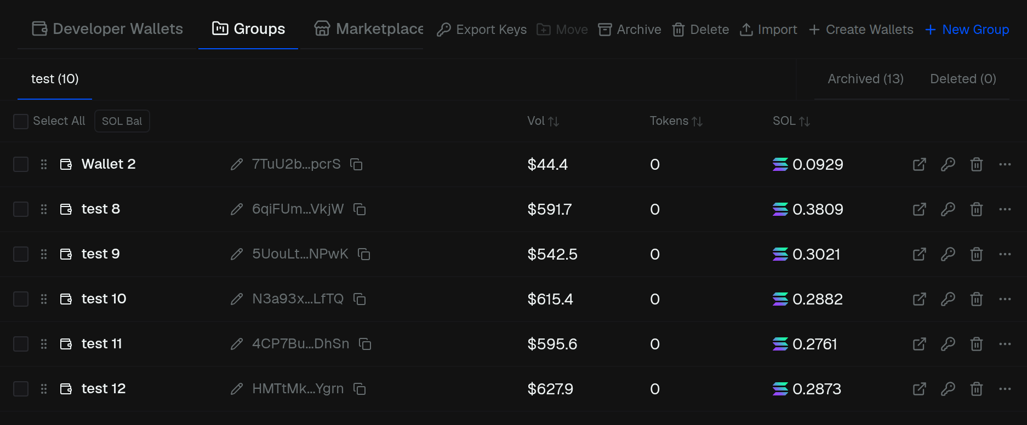The width and height of the screenshot is (1027, 425).
Task: Rename test 8 with the pencil icon
Action: pyautogui.click(x=237, y=209)
